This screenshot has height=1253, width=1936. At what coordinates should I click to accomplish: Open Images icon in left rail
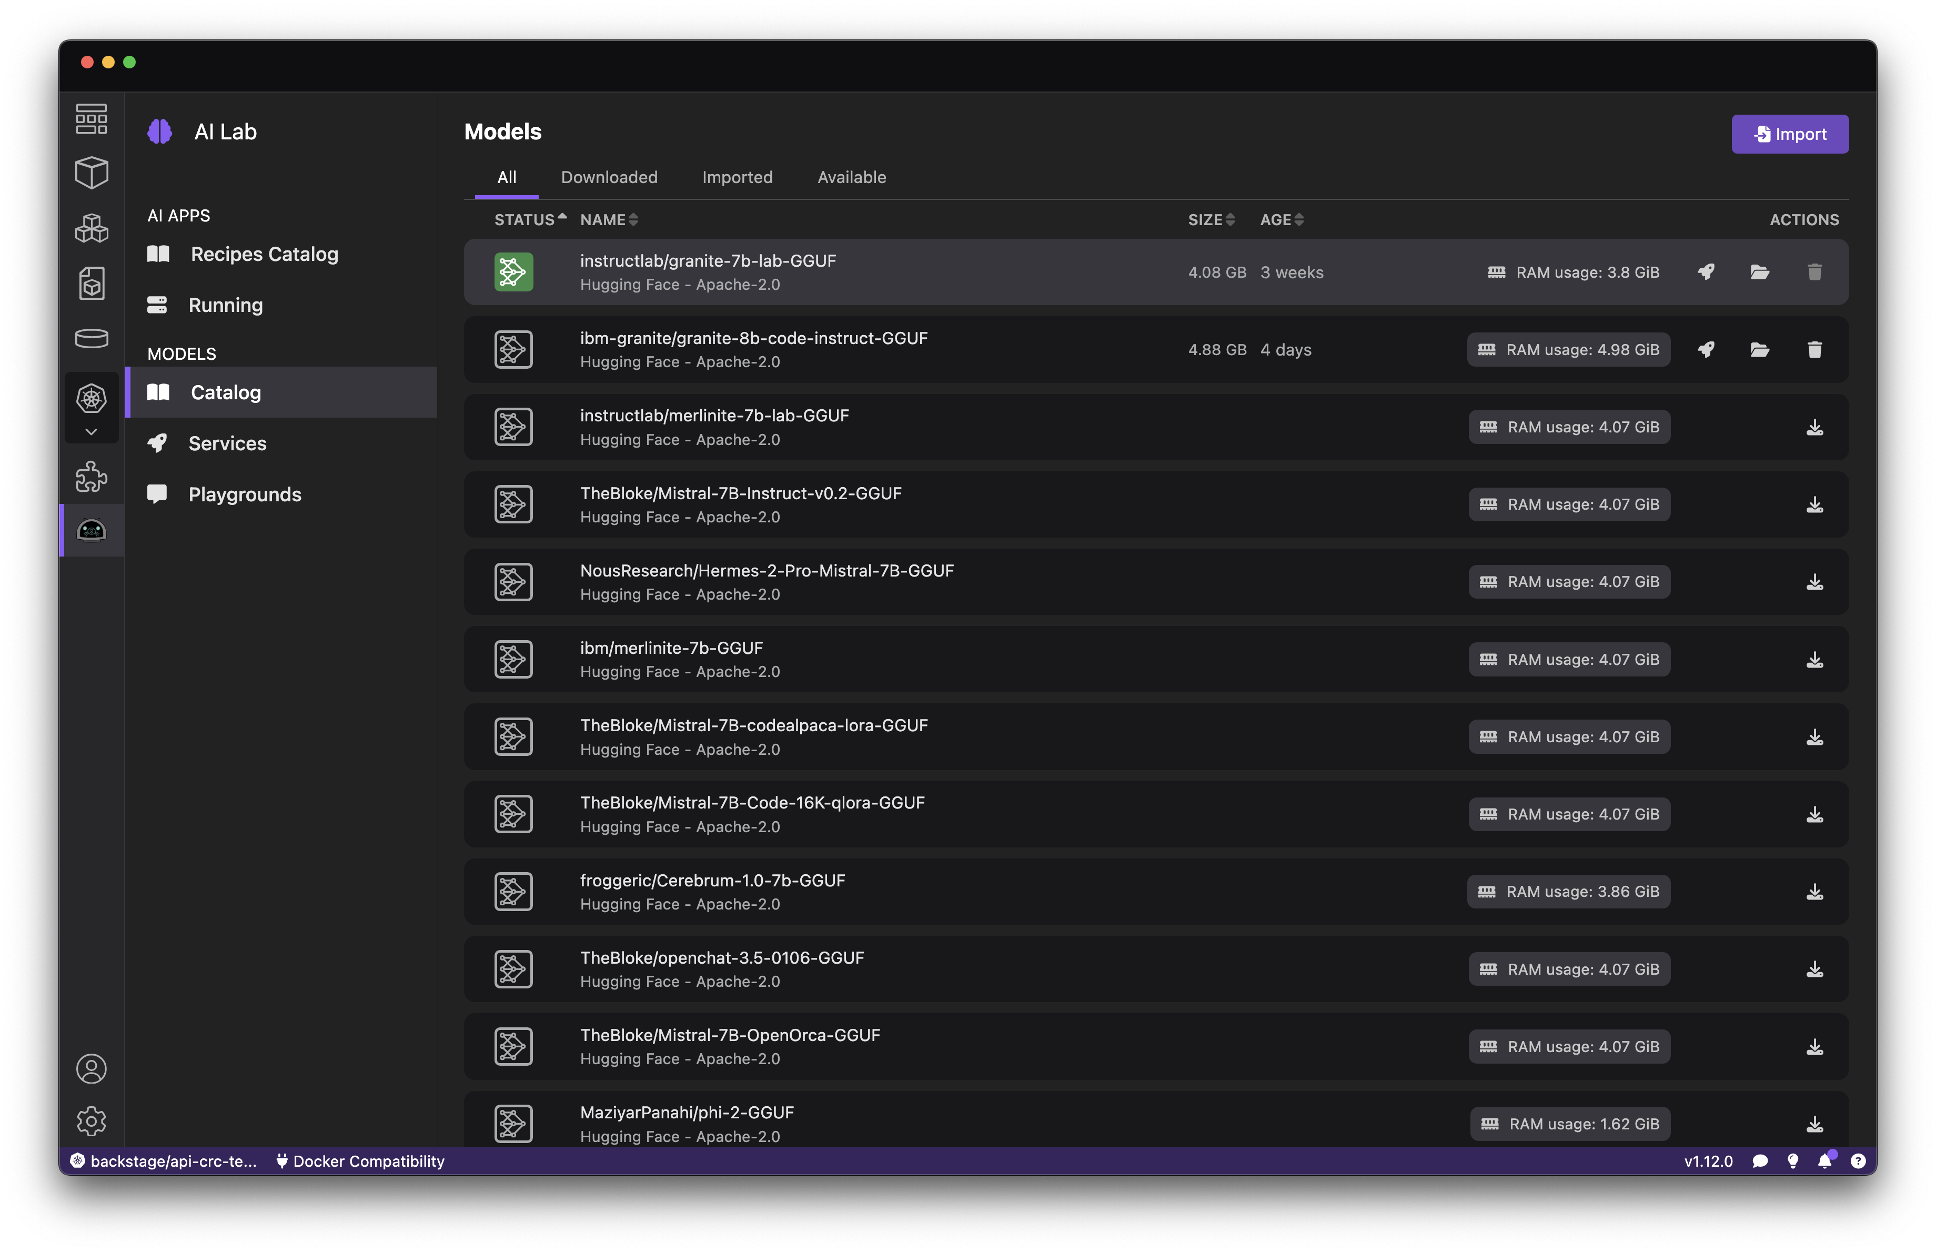(x=91, y=283)
